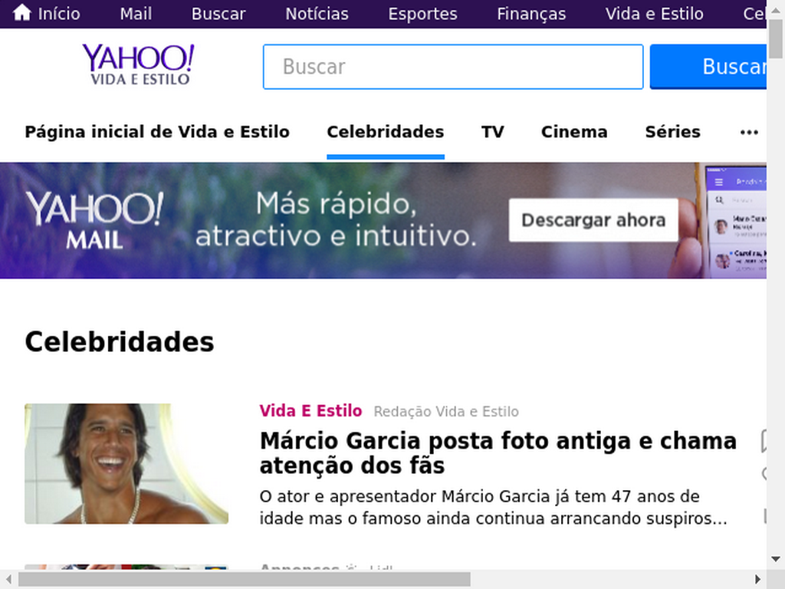Open Esportes in the top bar
This screenshot has width=785, height=589.
422,14
